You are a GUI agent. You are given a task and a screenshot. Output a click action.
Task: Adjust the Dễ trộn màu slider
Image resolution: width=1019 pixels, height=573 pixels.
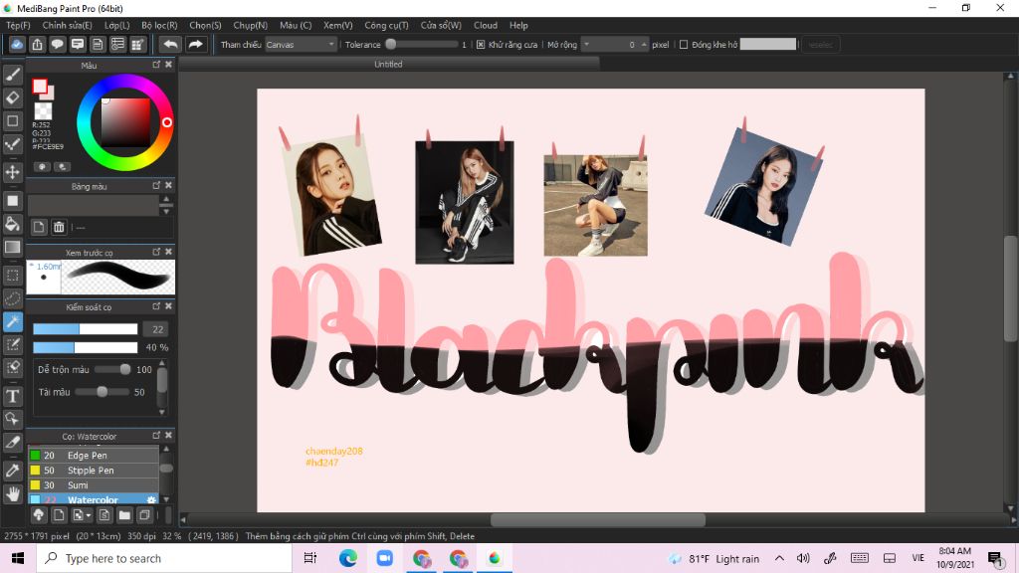112,369
